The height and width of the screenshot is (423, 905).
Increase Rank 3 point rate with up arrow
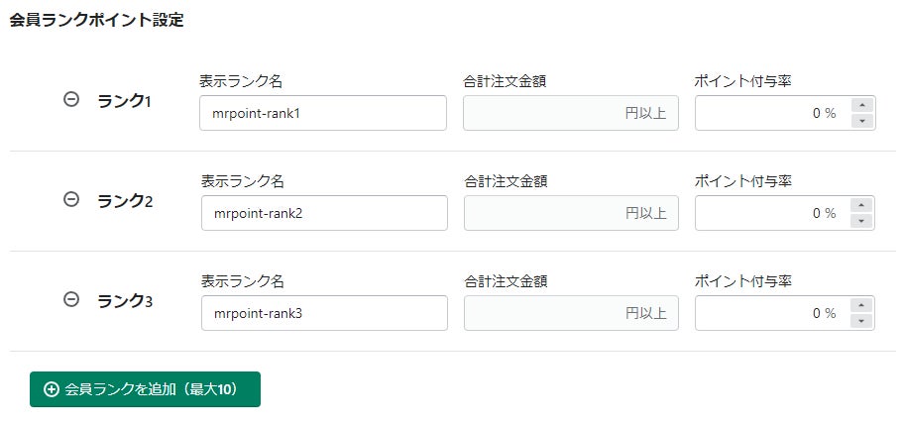[862, 305]
